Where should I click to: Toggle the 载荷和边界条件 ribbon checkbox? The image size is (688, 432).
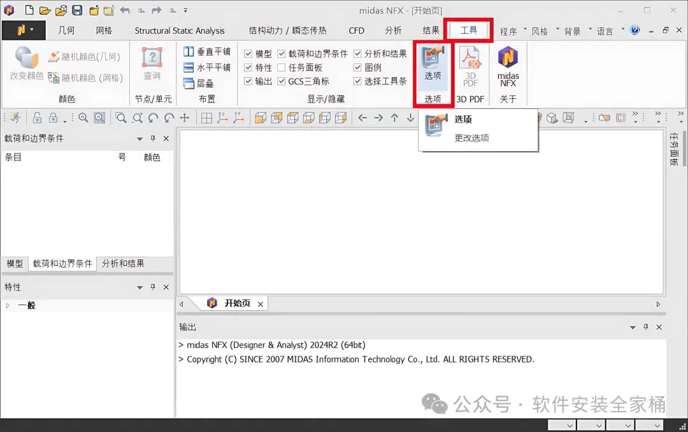[x=282, y=54]
